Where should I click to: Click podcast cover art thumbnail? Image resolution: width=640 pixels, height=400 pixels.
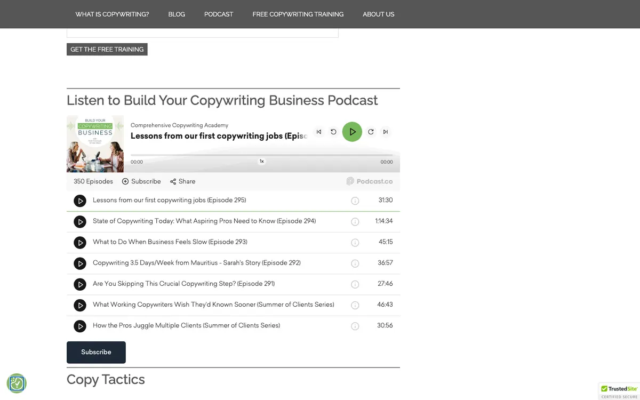coord(95,144)
